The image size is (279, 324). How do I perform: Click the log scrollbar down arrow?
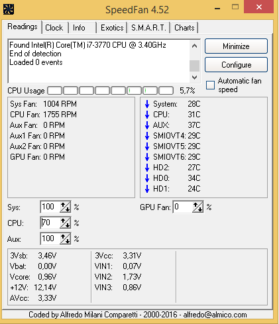pyautogui.click(x=194, y=78)
